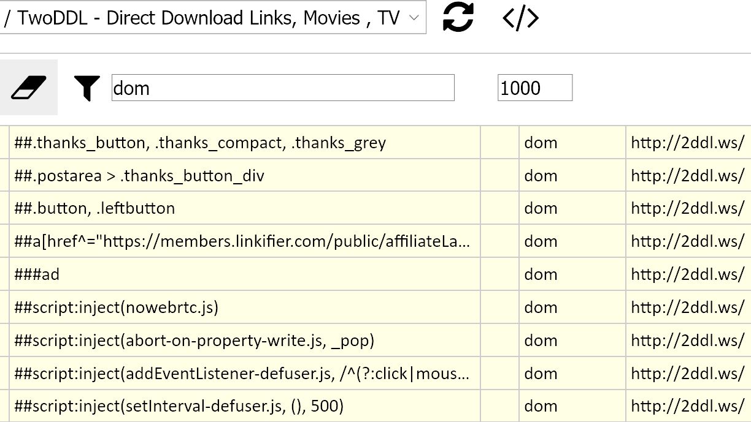Toggle the logger filter funnel icon
The width and height of the screenshot is (751, 422).
87,88
